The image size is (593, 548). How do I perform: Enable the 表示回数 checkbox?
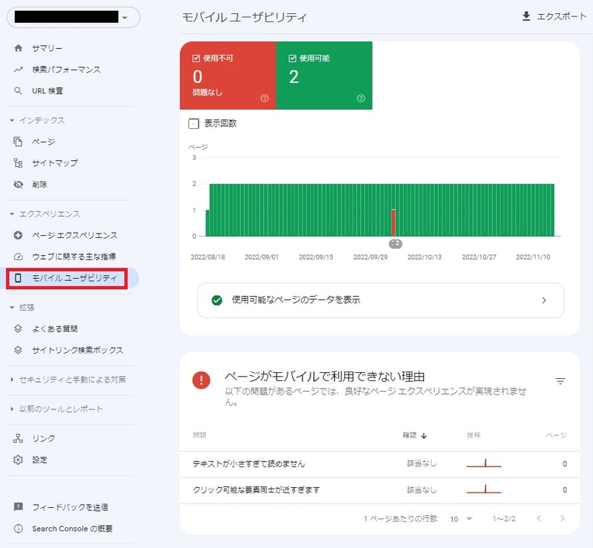point(193,123)
